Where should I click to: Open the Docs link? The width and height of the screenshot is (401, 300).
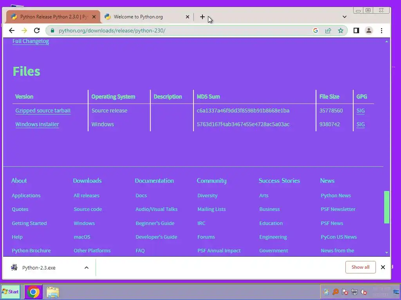141,195
